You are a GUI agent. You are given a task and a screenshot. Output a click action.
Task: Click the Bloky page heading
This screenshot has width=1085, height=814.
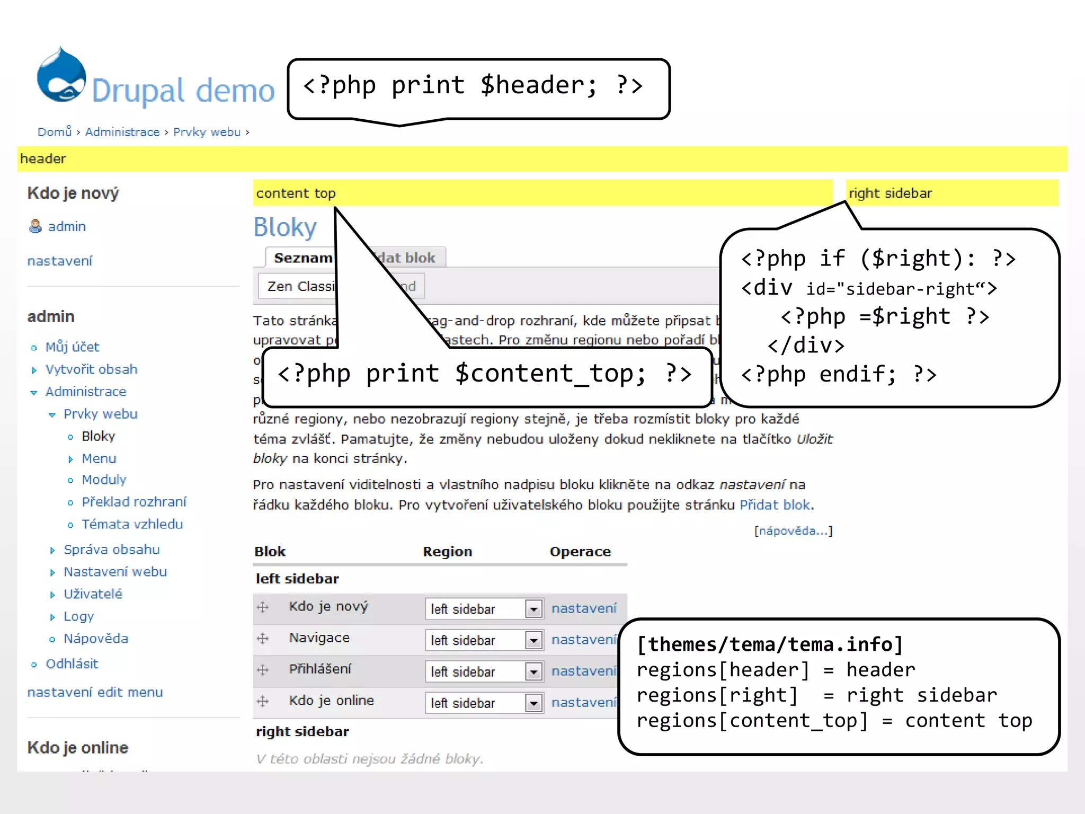point(285,227)
